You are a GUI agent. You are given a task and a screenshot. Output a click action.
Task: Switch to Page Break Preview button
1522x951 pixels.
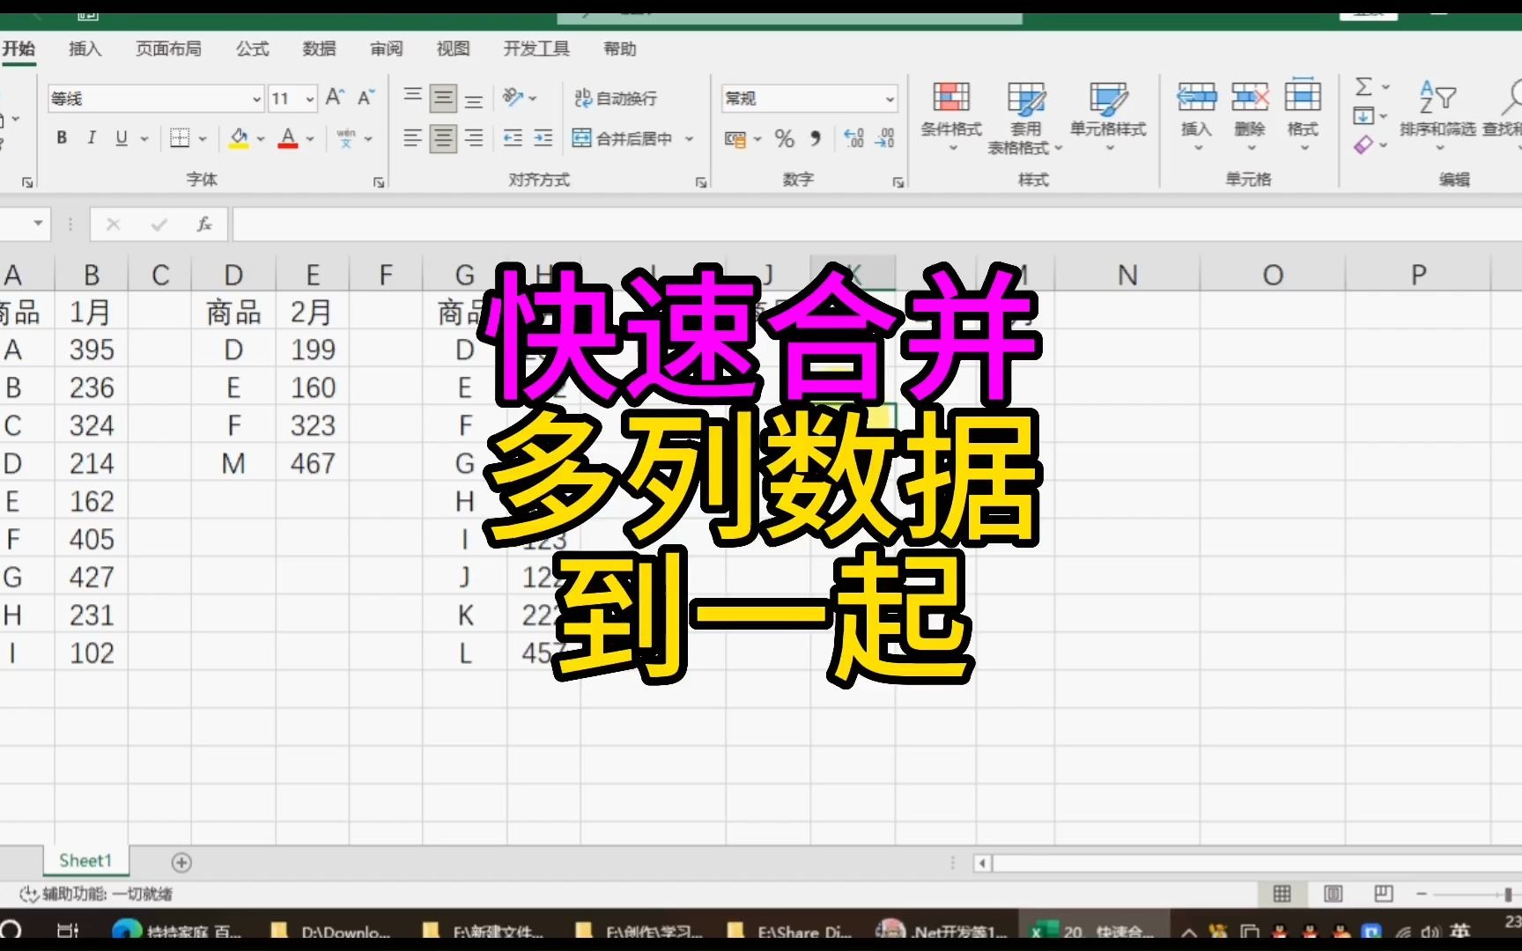tap(1384, 894)
